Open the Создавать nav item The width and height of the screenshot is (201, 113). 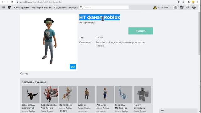60,8
